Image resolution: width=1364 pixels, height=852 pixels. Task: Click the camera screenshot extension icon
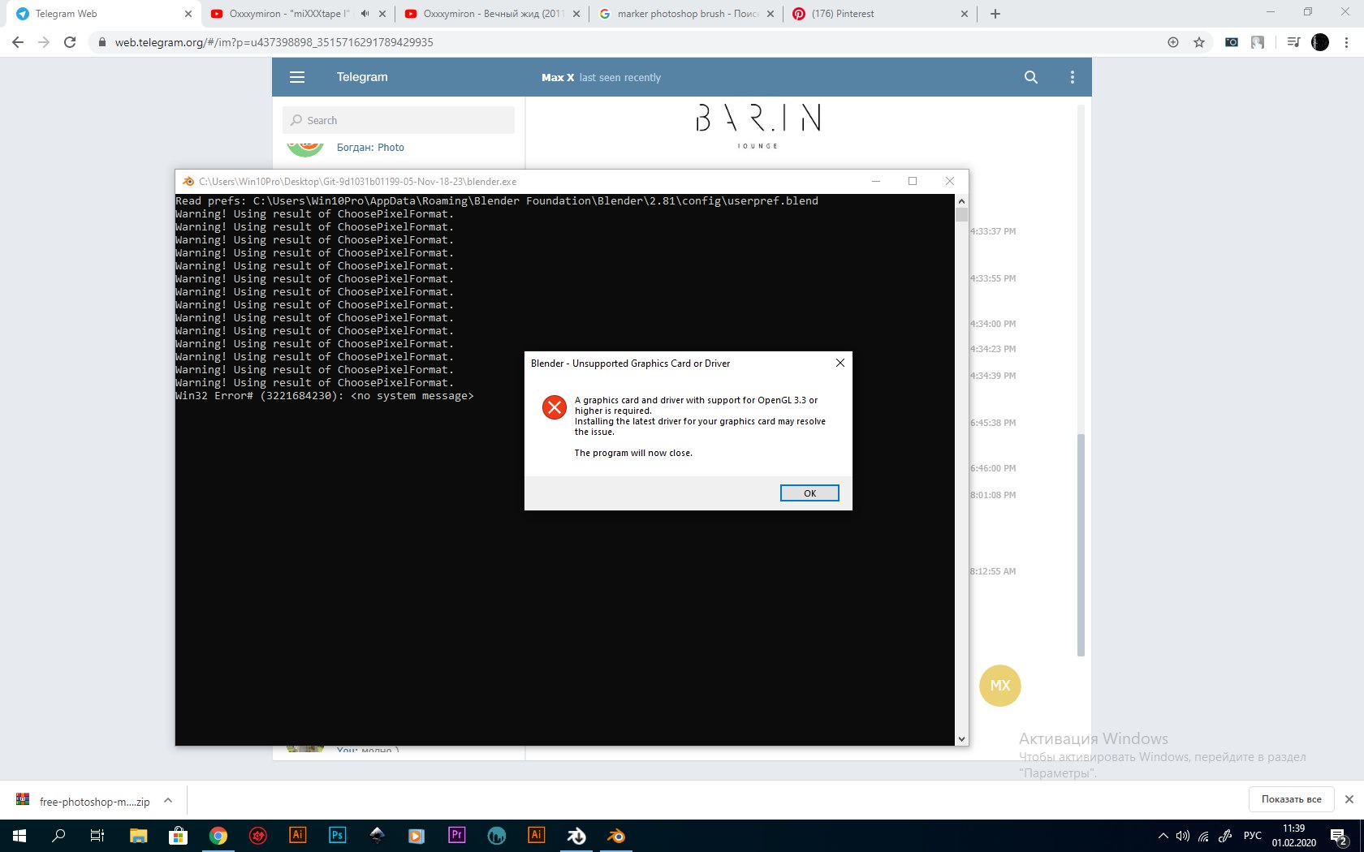pos(1232,42)
